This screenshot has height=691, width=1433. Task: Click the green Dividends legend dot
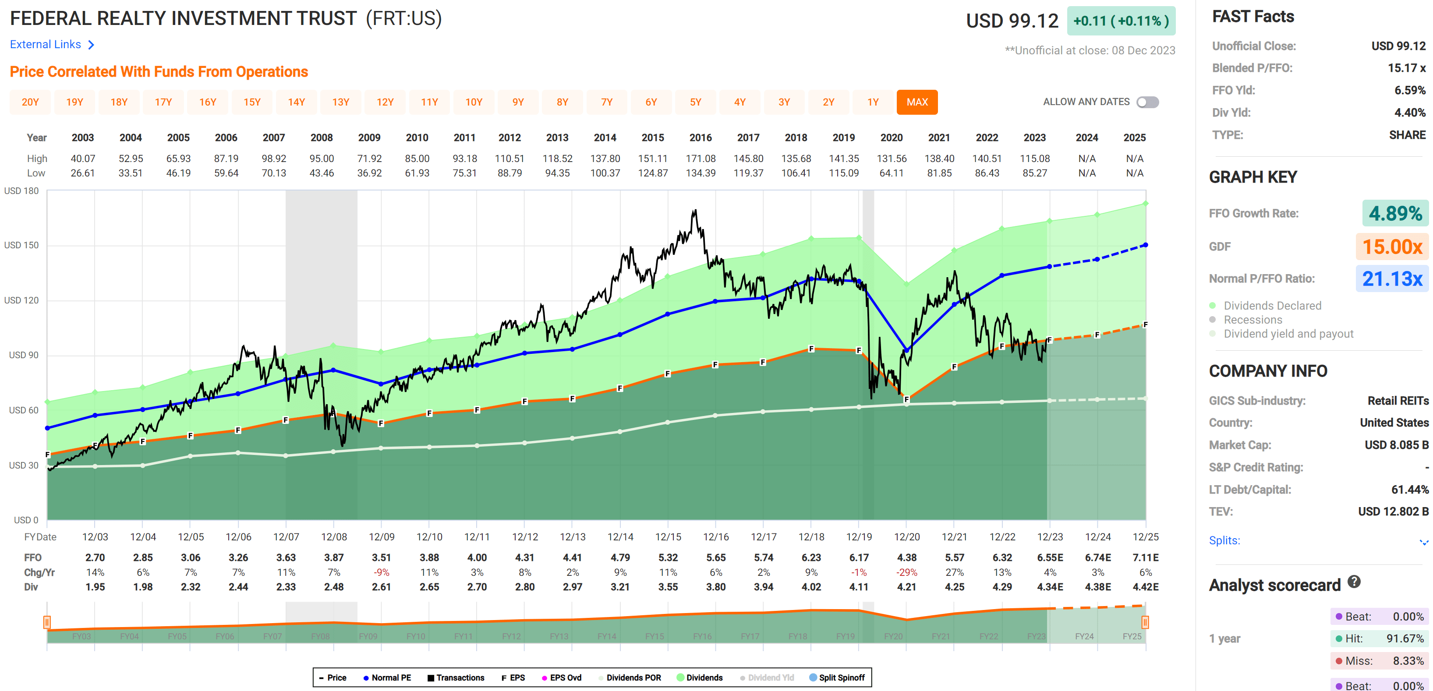click(x=680, y=678)
